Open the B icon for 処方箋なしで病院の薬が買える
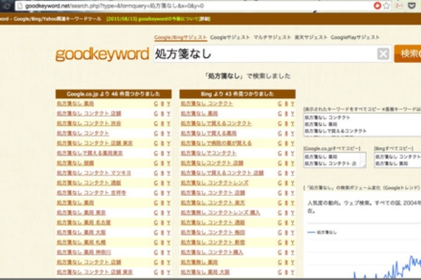The image size is (421, 280). point(286,143)
